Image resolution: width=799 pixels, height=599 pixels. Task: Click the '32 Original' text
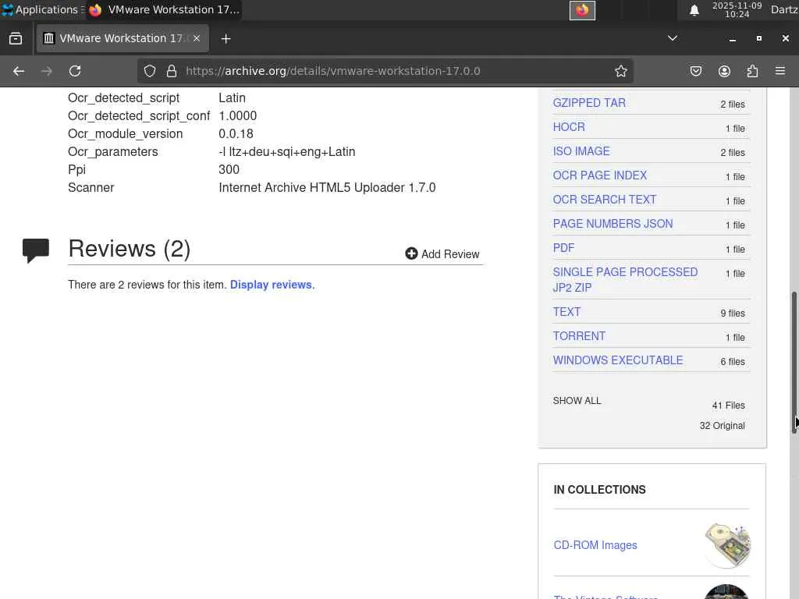[722, 426]
